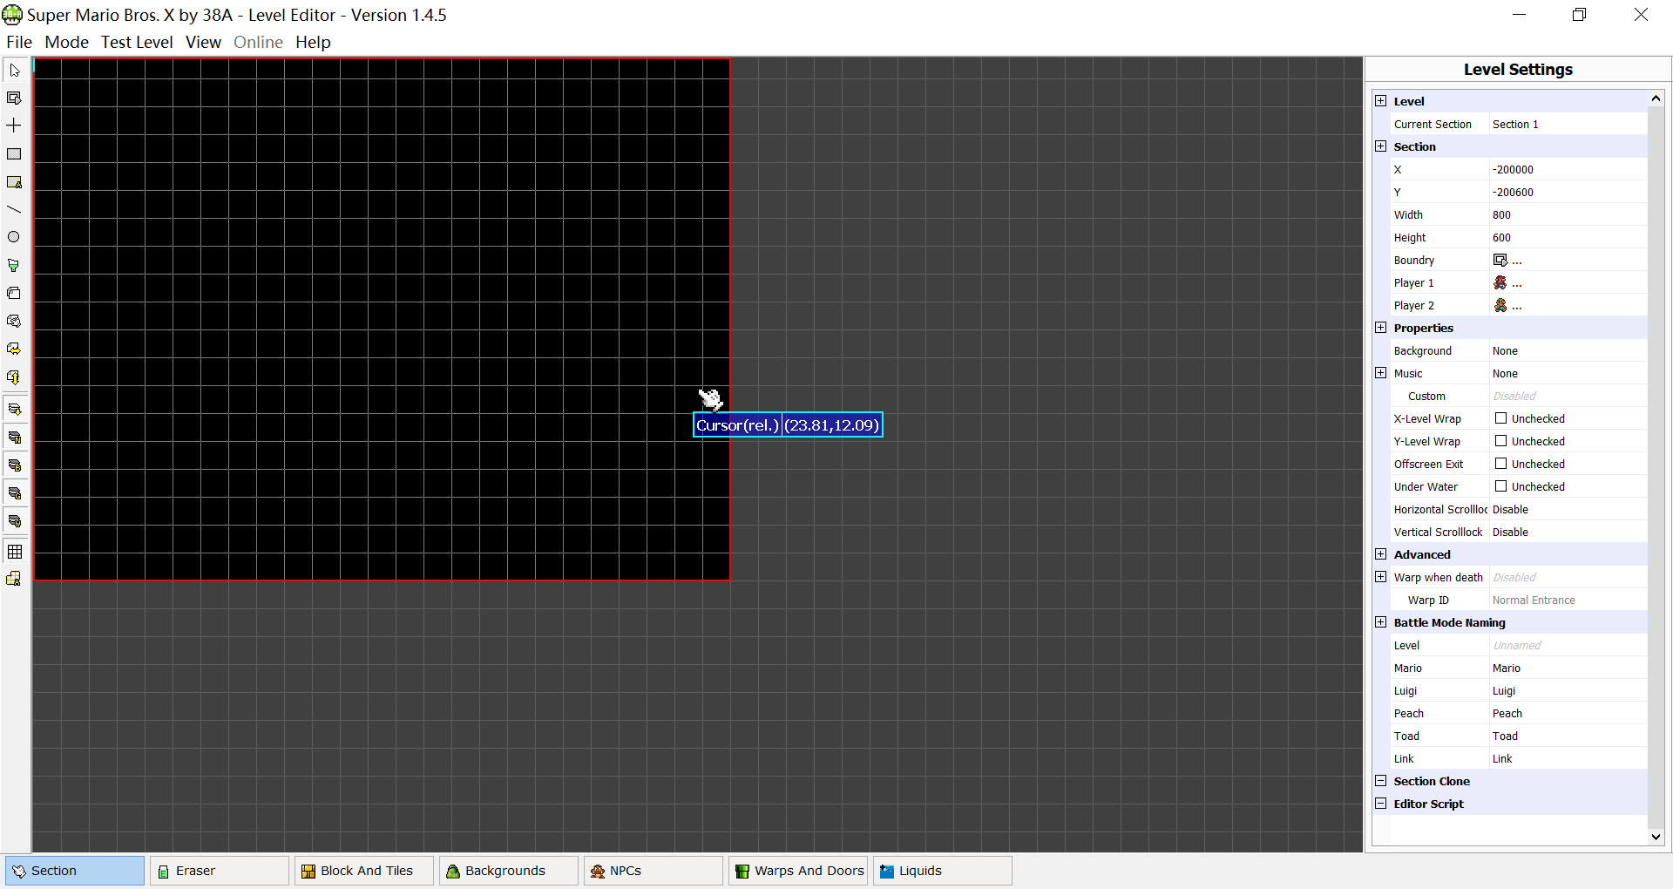Viewport: 1673px width, 889px height.
Task: Choose the flood fill bucket tool
Action: (15, 265)
